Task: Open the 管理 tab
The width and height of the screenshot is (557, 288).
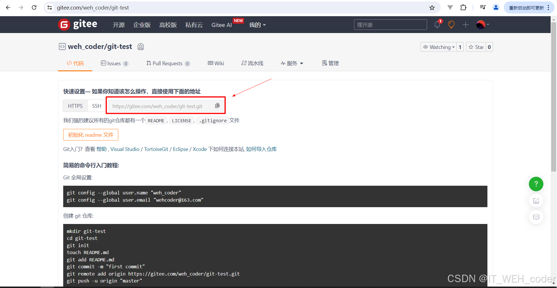Action: pos(330,63)
